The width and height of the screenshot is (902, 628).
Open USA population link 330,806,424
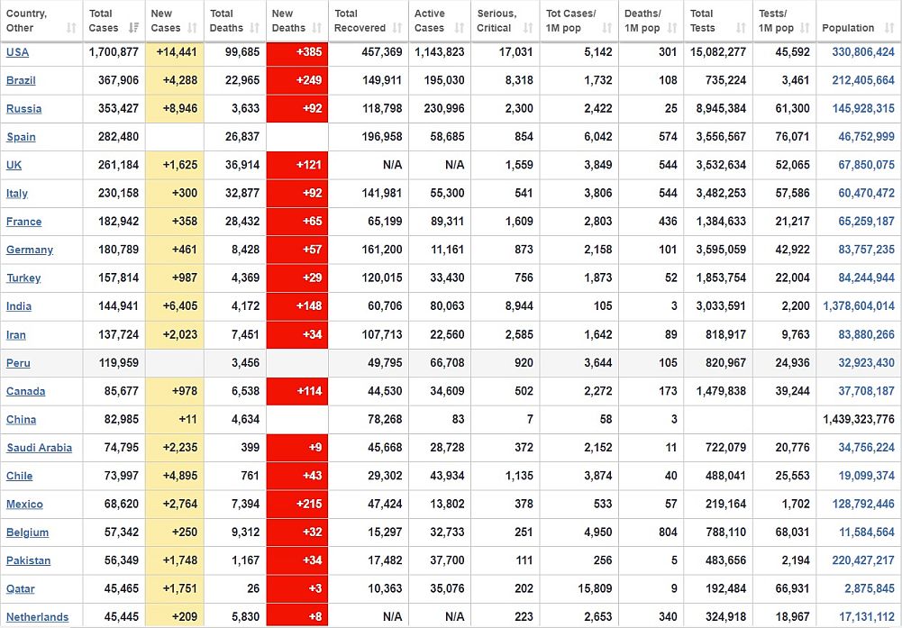863,52
